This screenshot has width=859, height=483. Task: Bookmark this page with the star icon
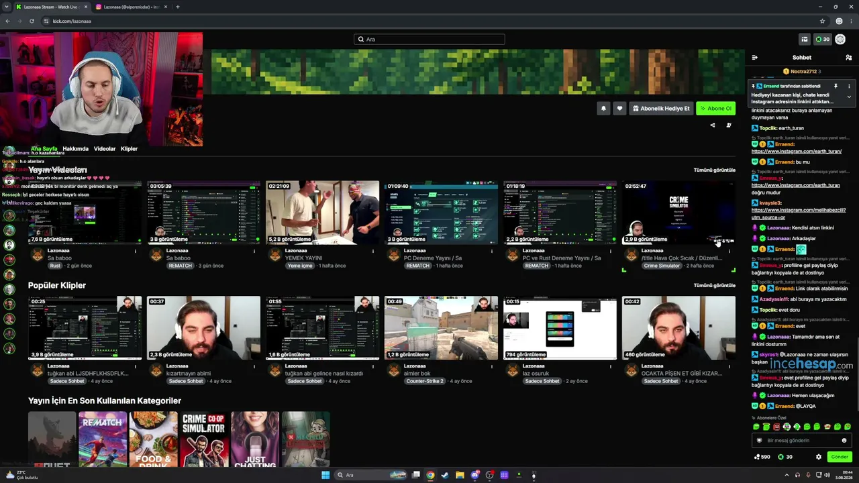(x=822, y=21)
